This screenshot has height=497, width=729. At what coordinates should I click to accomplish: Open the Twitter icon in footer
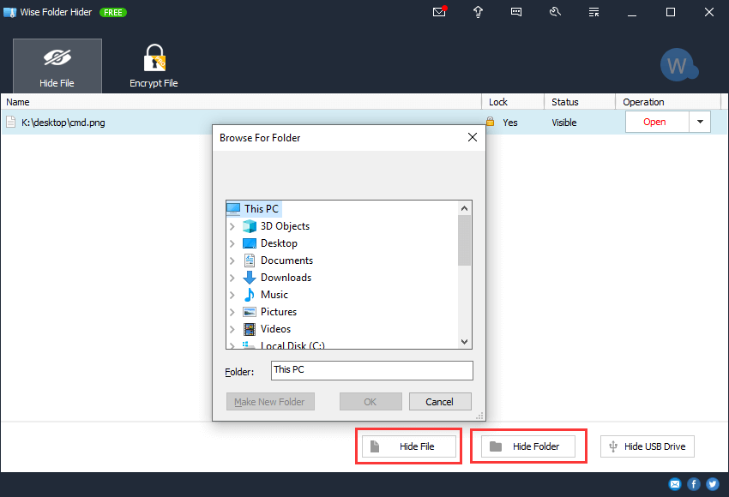[x=713, y=484]
